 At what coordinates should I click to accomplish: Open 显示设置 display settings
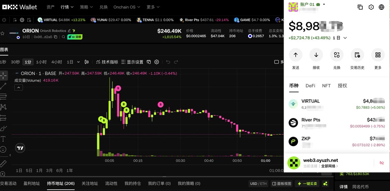pos(132,62)
